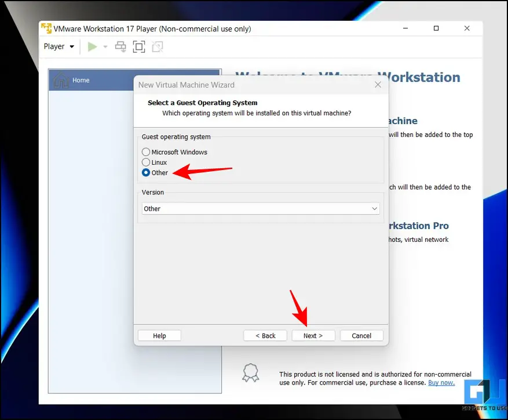Click the license ribbon badge icon
Image resolution: width=508 pixels, height=420 pixels.
coord(251,372)
